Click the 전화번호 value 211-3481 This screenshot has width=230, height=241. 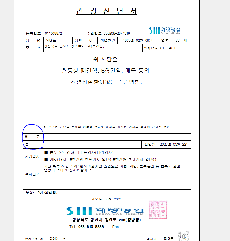pyautogui.click(x=168, y=48)
